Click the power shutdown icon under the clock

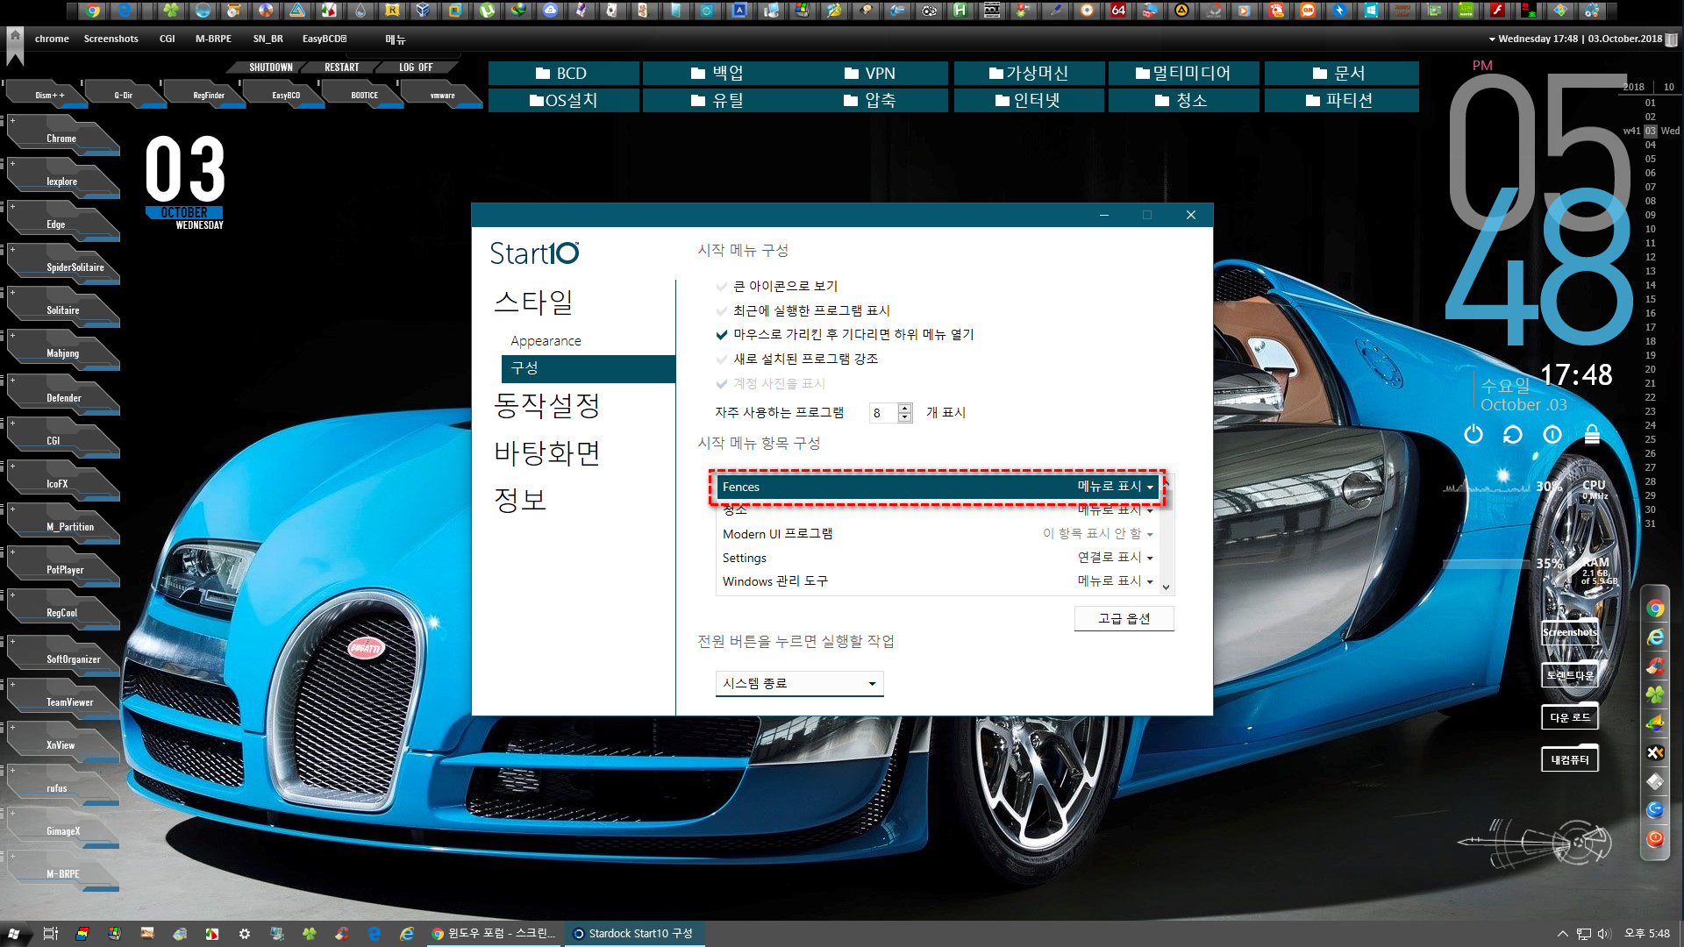[1473, 434]
